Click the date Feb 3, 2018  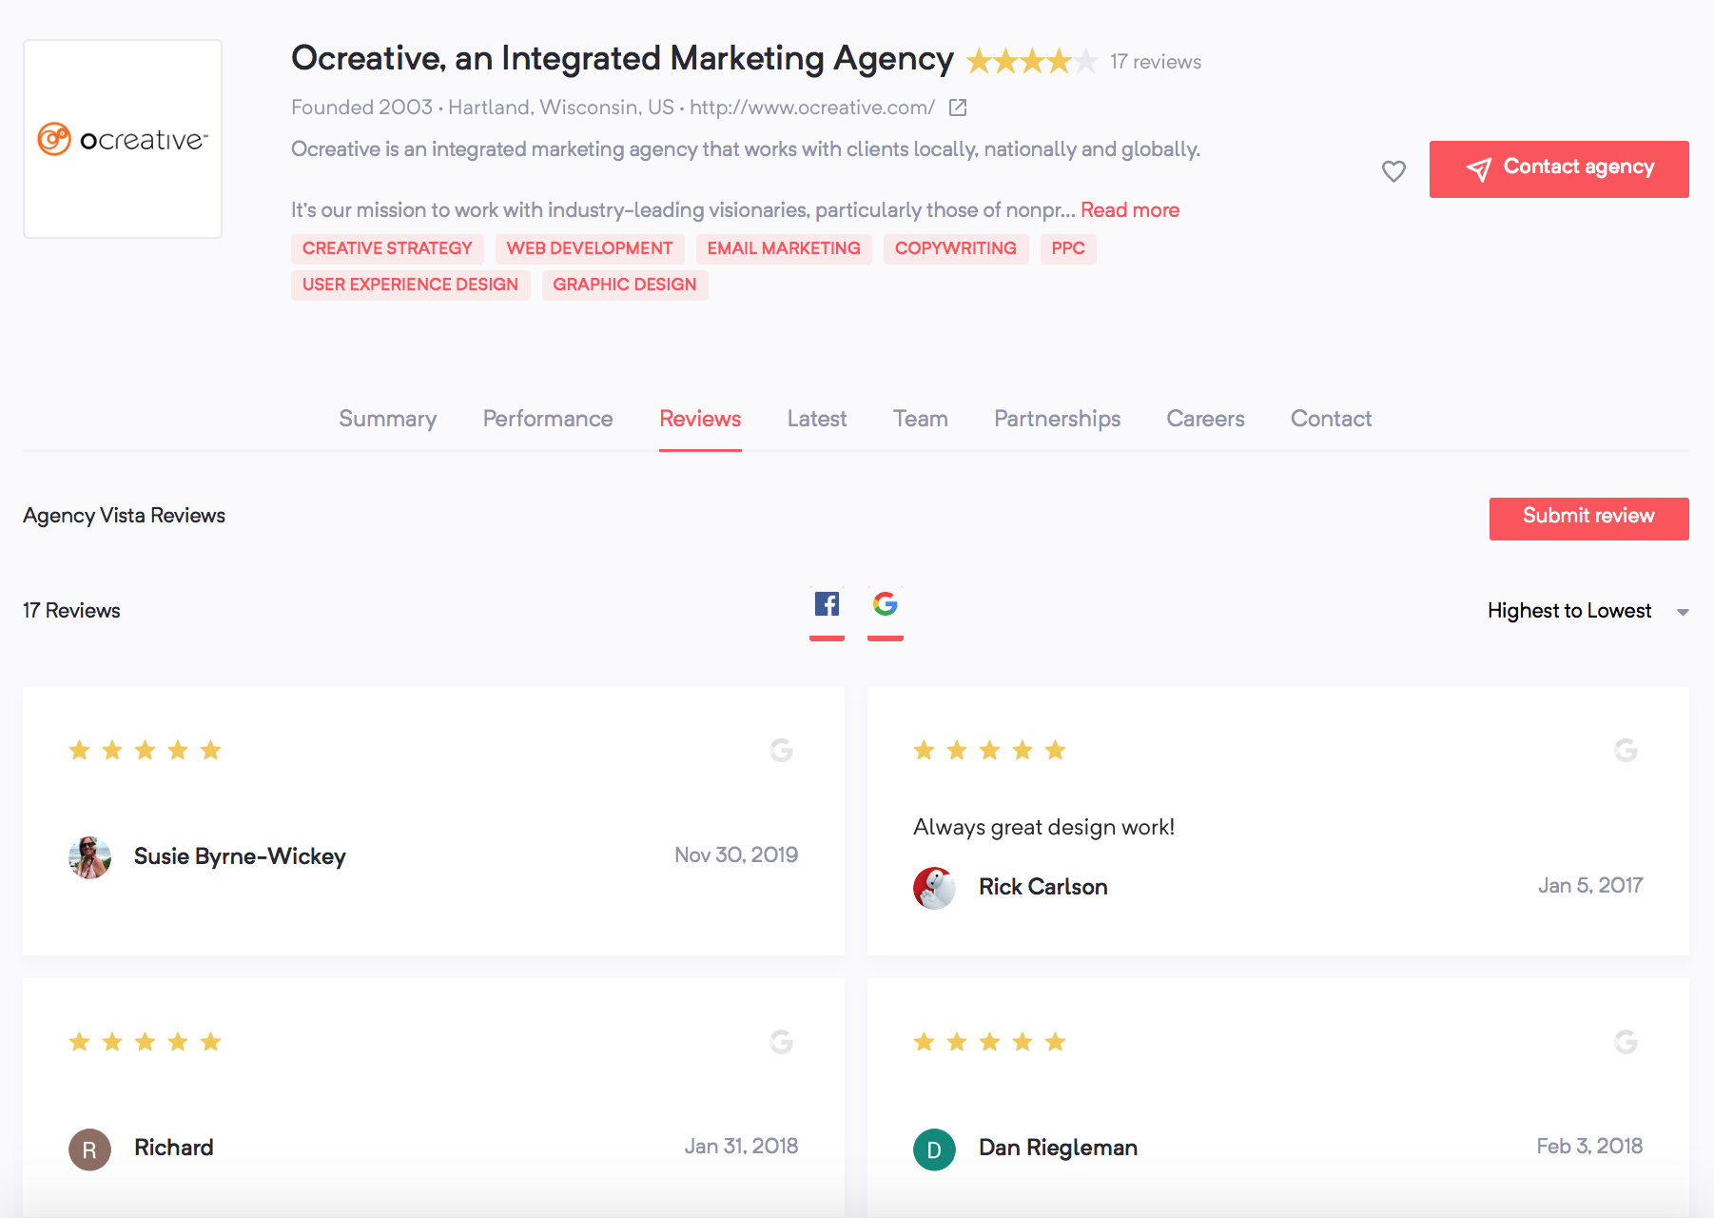point(1589,1147)
